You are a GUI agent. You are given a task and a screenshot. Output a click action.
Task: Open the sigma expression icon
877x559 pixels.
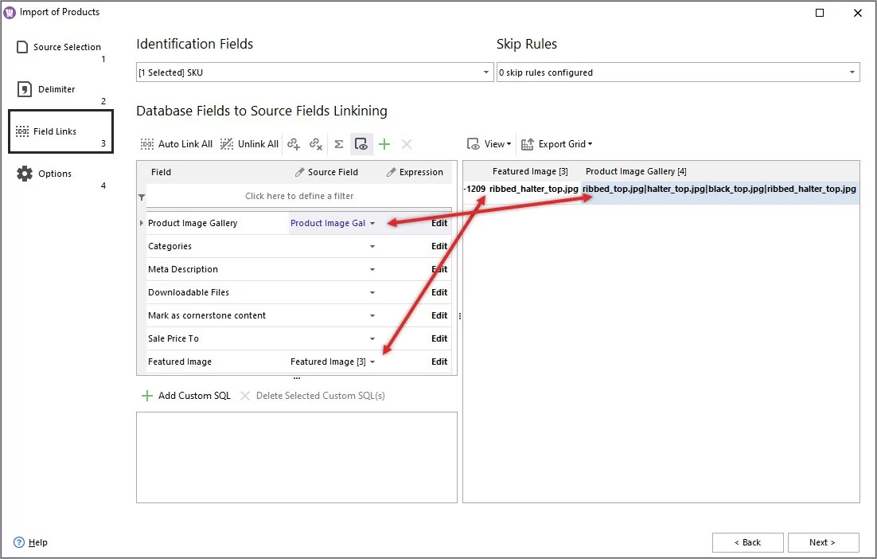coord(339,144)
